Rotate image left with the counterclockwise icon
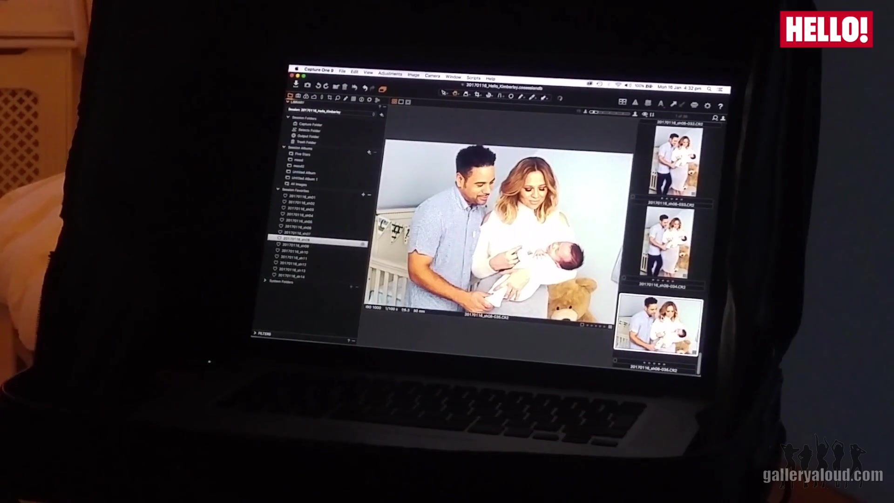The width and height of the screenshot is (894, 503). tap(318, 86)
